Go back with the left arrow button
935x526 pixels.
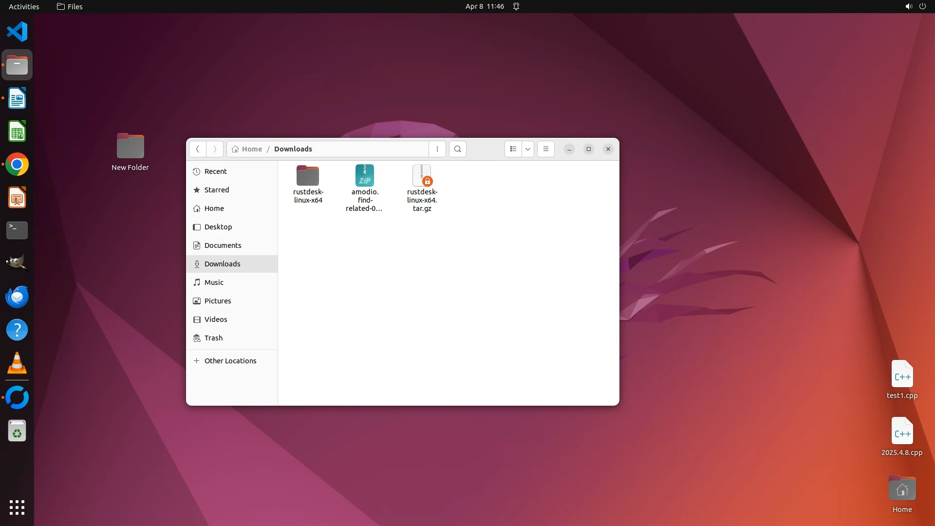[198, 149]
